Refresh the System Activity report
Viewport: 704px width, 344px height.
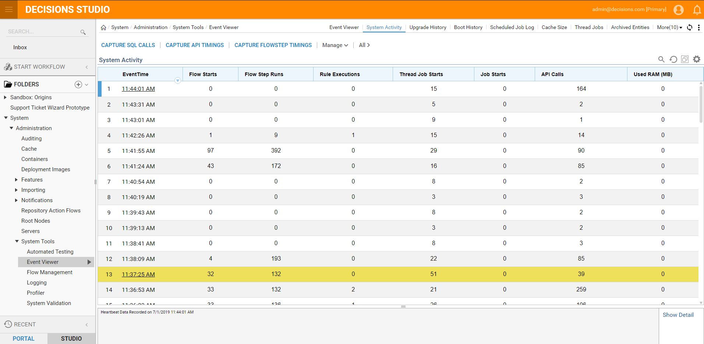point(673,59)
